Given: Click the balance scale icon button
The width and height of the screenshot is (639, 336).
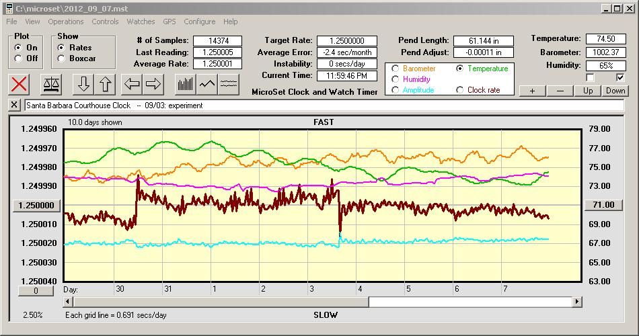Looking at the screenshot, I should click(51, 84).
